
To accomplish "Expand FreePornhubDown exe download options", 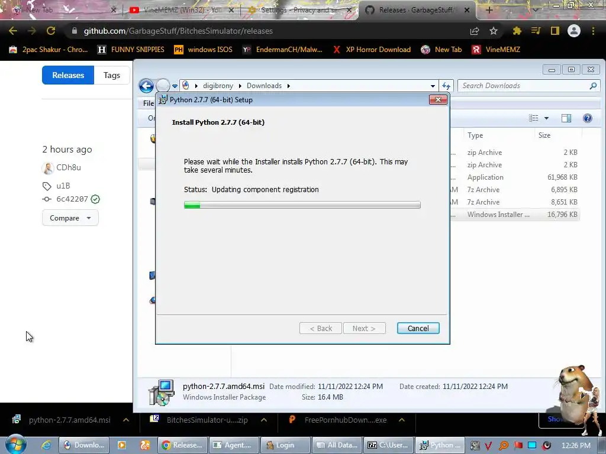I will click(402, 420).
